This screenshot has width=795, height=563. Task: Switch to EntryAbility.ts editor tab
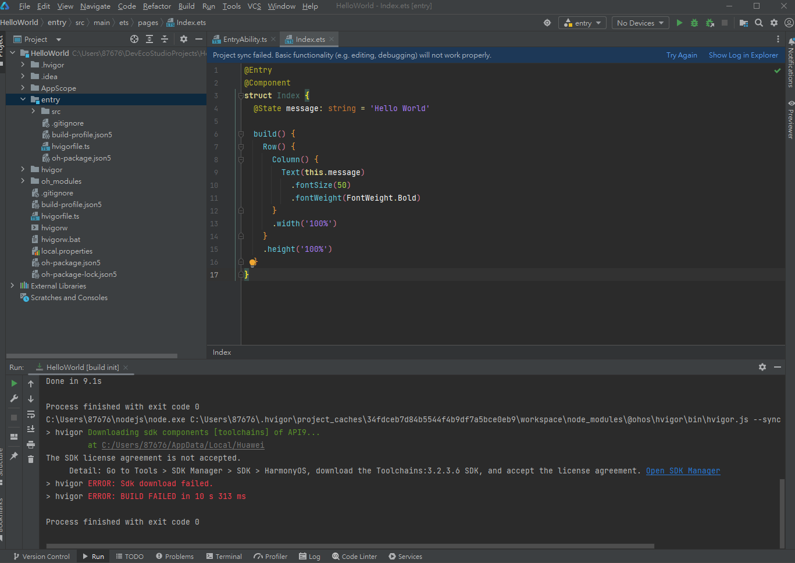(244, 39)
